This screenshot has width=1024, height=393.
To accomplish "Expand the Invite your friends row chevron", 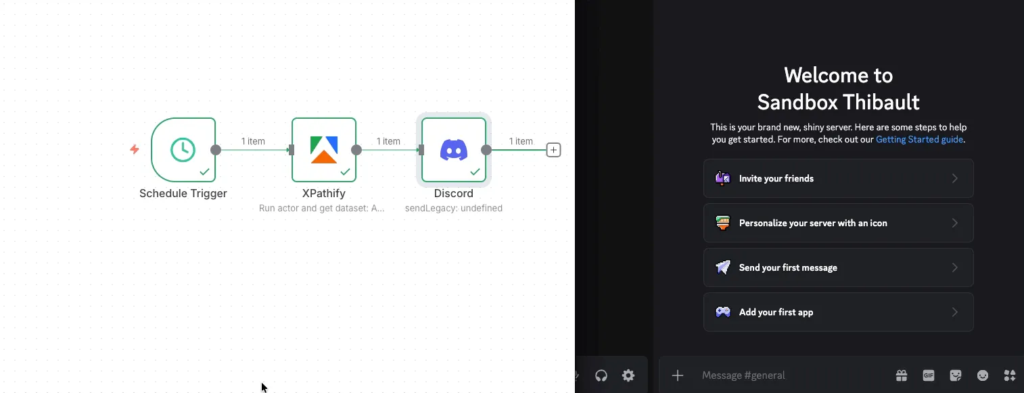I will pos(955,178).
